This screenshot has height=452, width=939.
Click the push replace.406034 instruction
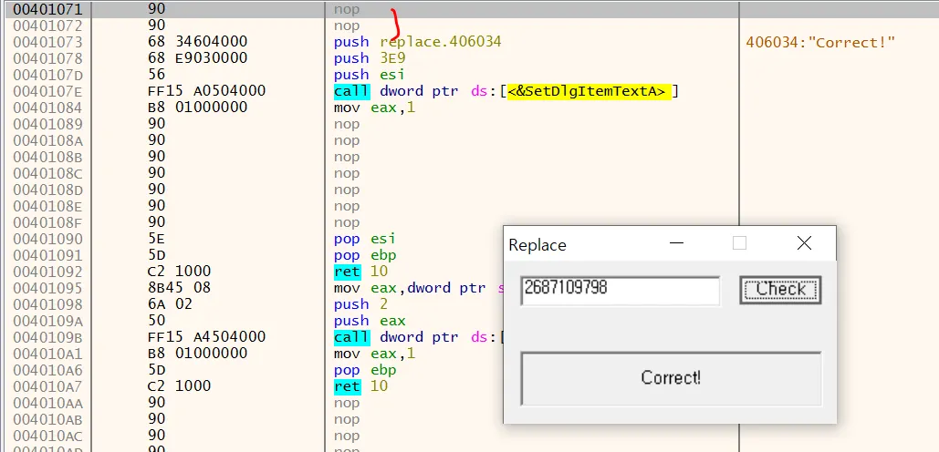[x=417, y=42]
